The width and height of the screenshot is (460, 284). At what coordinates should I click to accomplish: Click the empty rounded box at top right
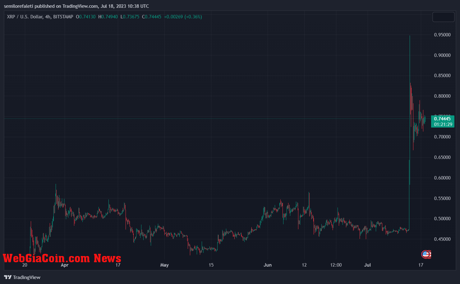(x=444, y=17)
